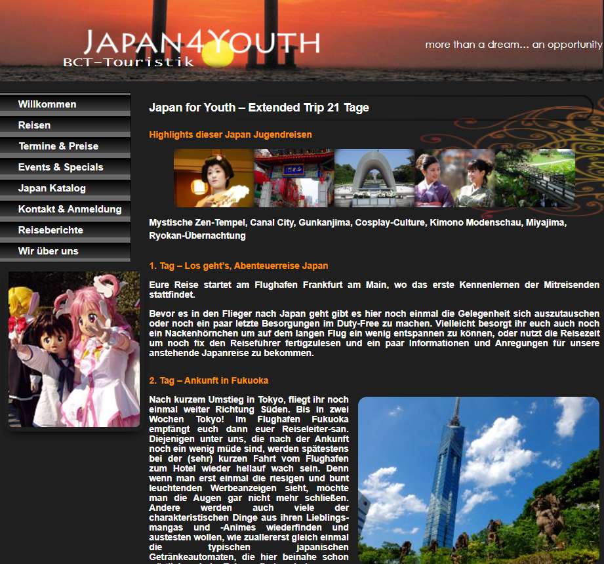The height and width of the screenshot is (564, 604).
Task: Click the paragraph starting 'Bevor es in den Flieger'
Action: 374,333
